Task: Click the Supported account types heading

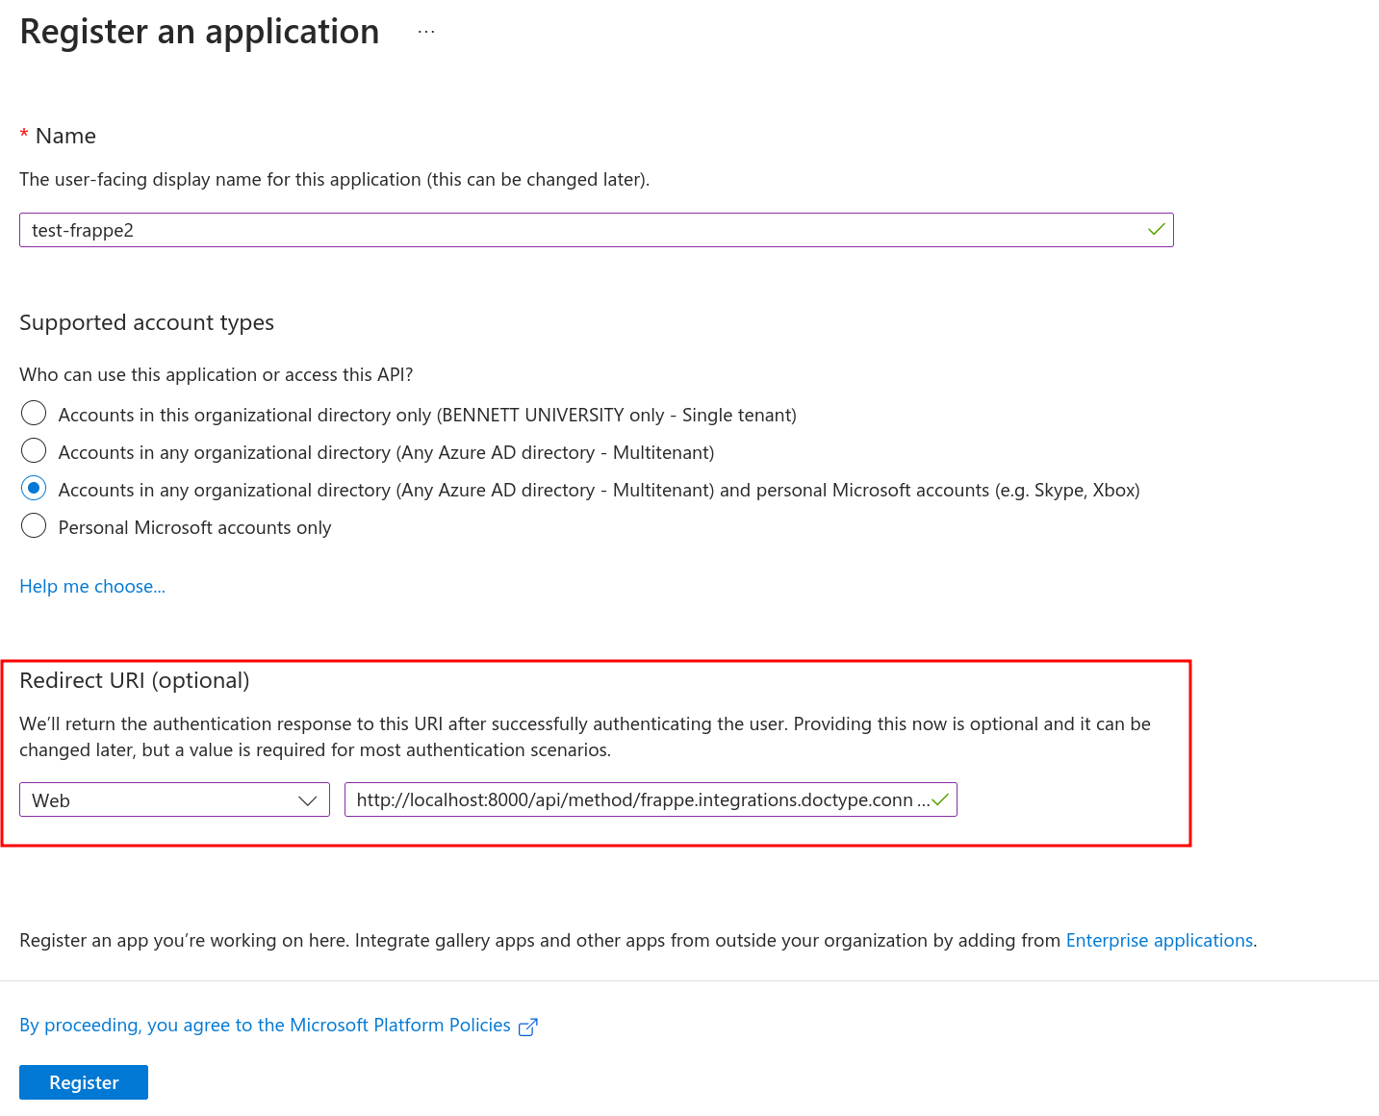Action: tap(146, 322)
